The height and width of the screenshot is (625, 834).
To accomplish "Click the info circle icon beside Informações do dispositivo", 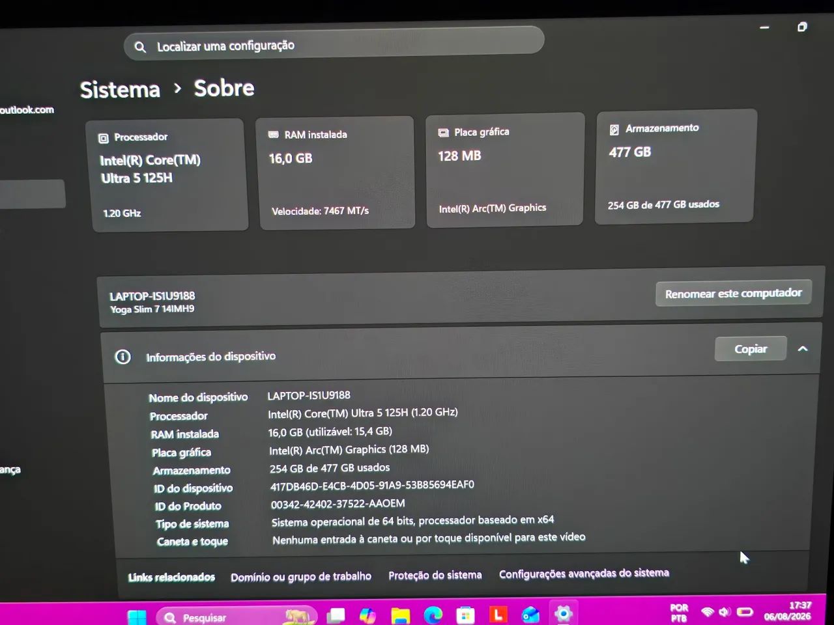I will pos(122,357).
